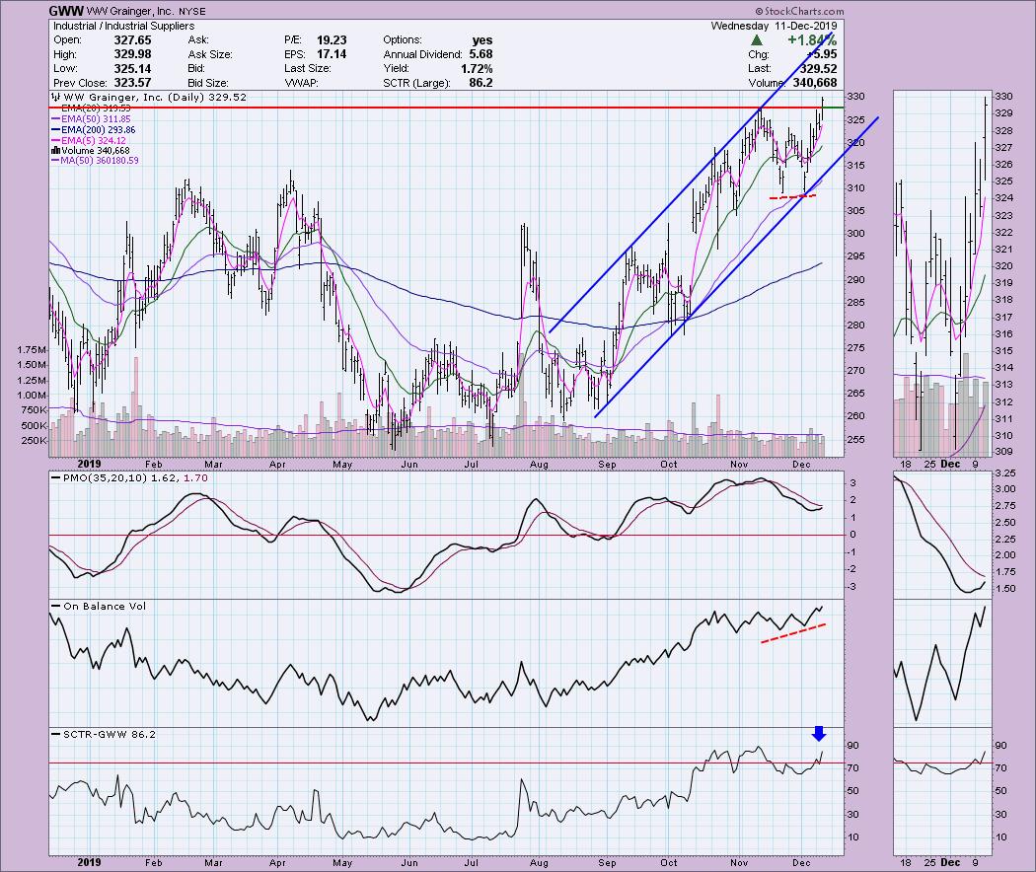1036x872 pixels.
Task: Click the VWAP label
Action: coord(303,83)
